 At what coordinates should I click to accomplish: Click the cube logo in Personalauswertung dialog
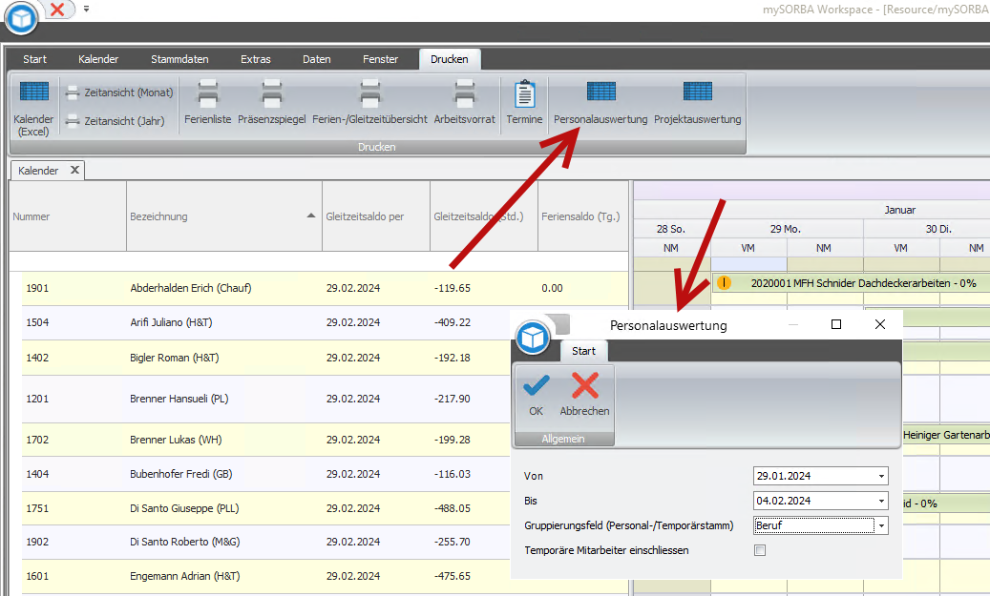point(533,338)
